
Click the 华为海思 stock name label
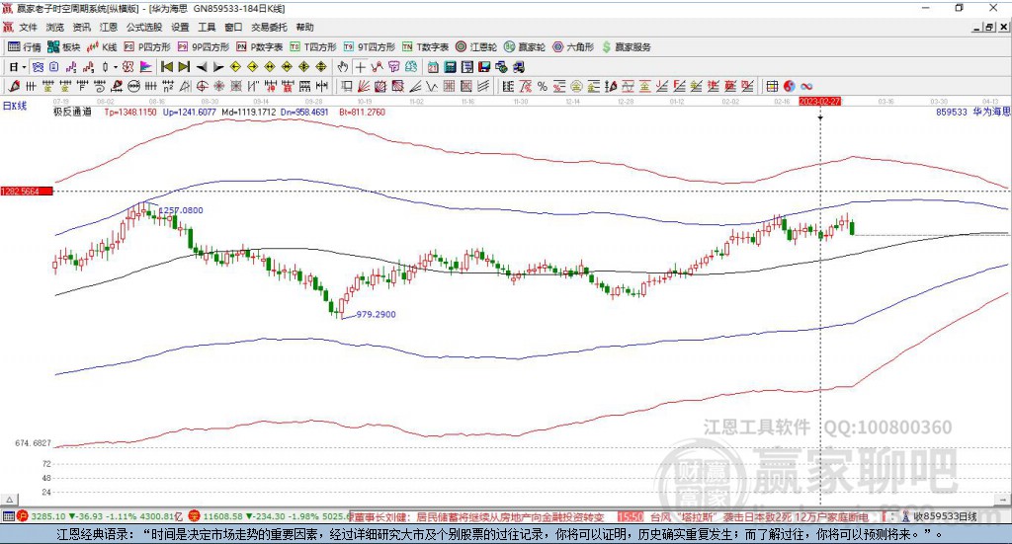(991, 113)
